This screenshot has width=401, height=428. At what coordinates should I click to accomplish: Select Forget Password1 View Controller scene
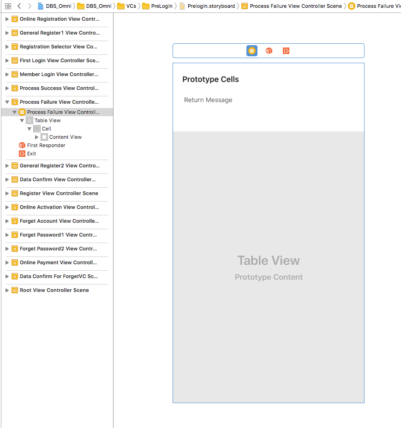tap(58, 235)
